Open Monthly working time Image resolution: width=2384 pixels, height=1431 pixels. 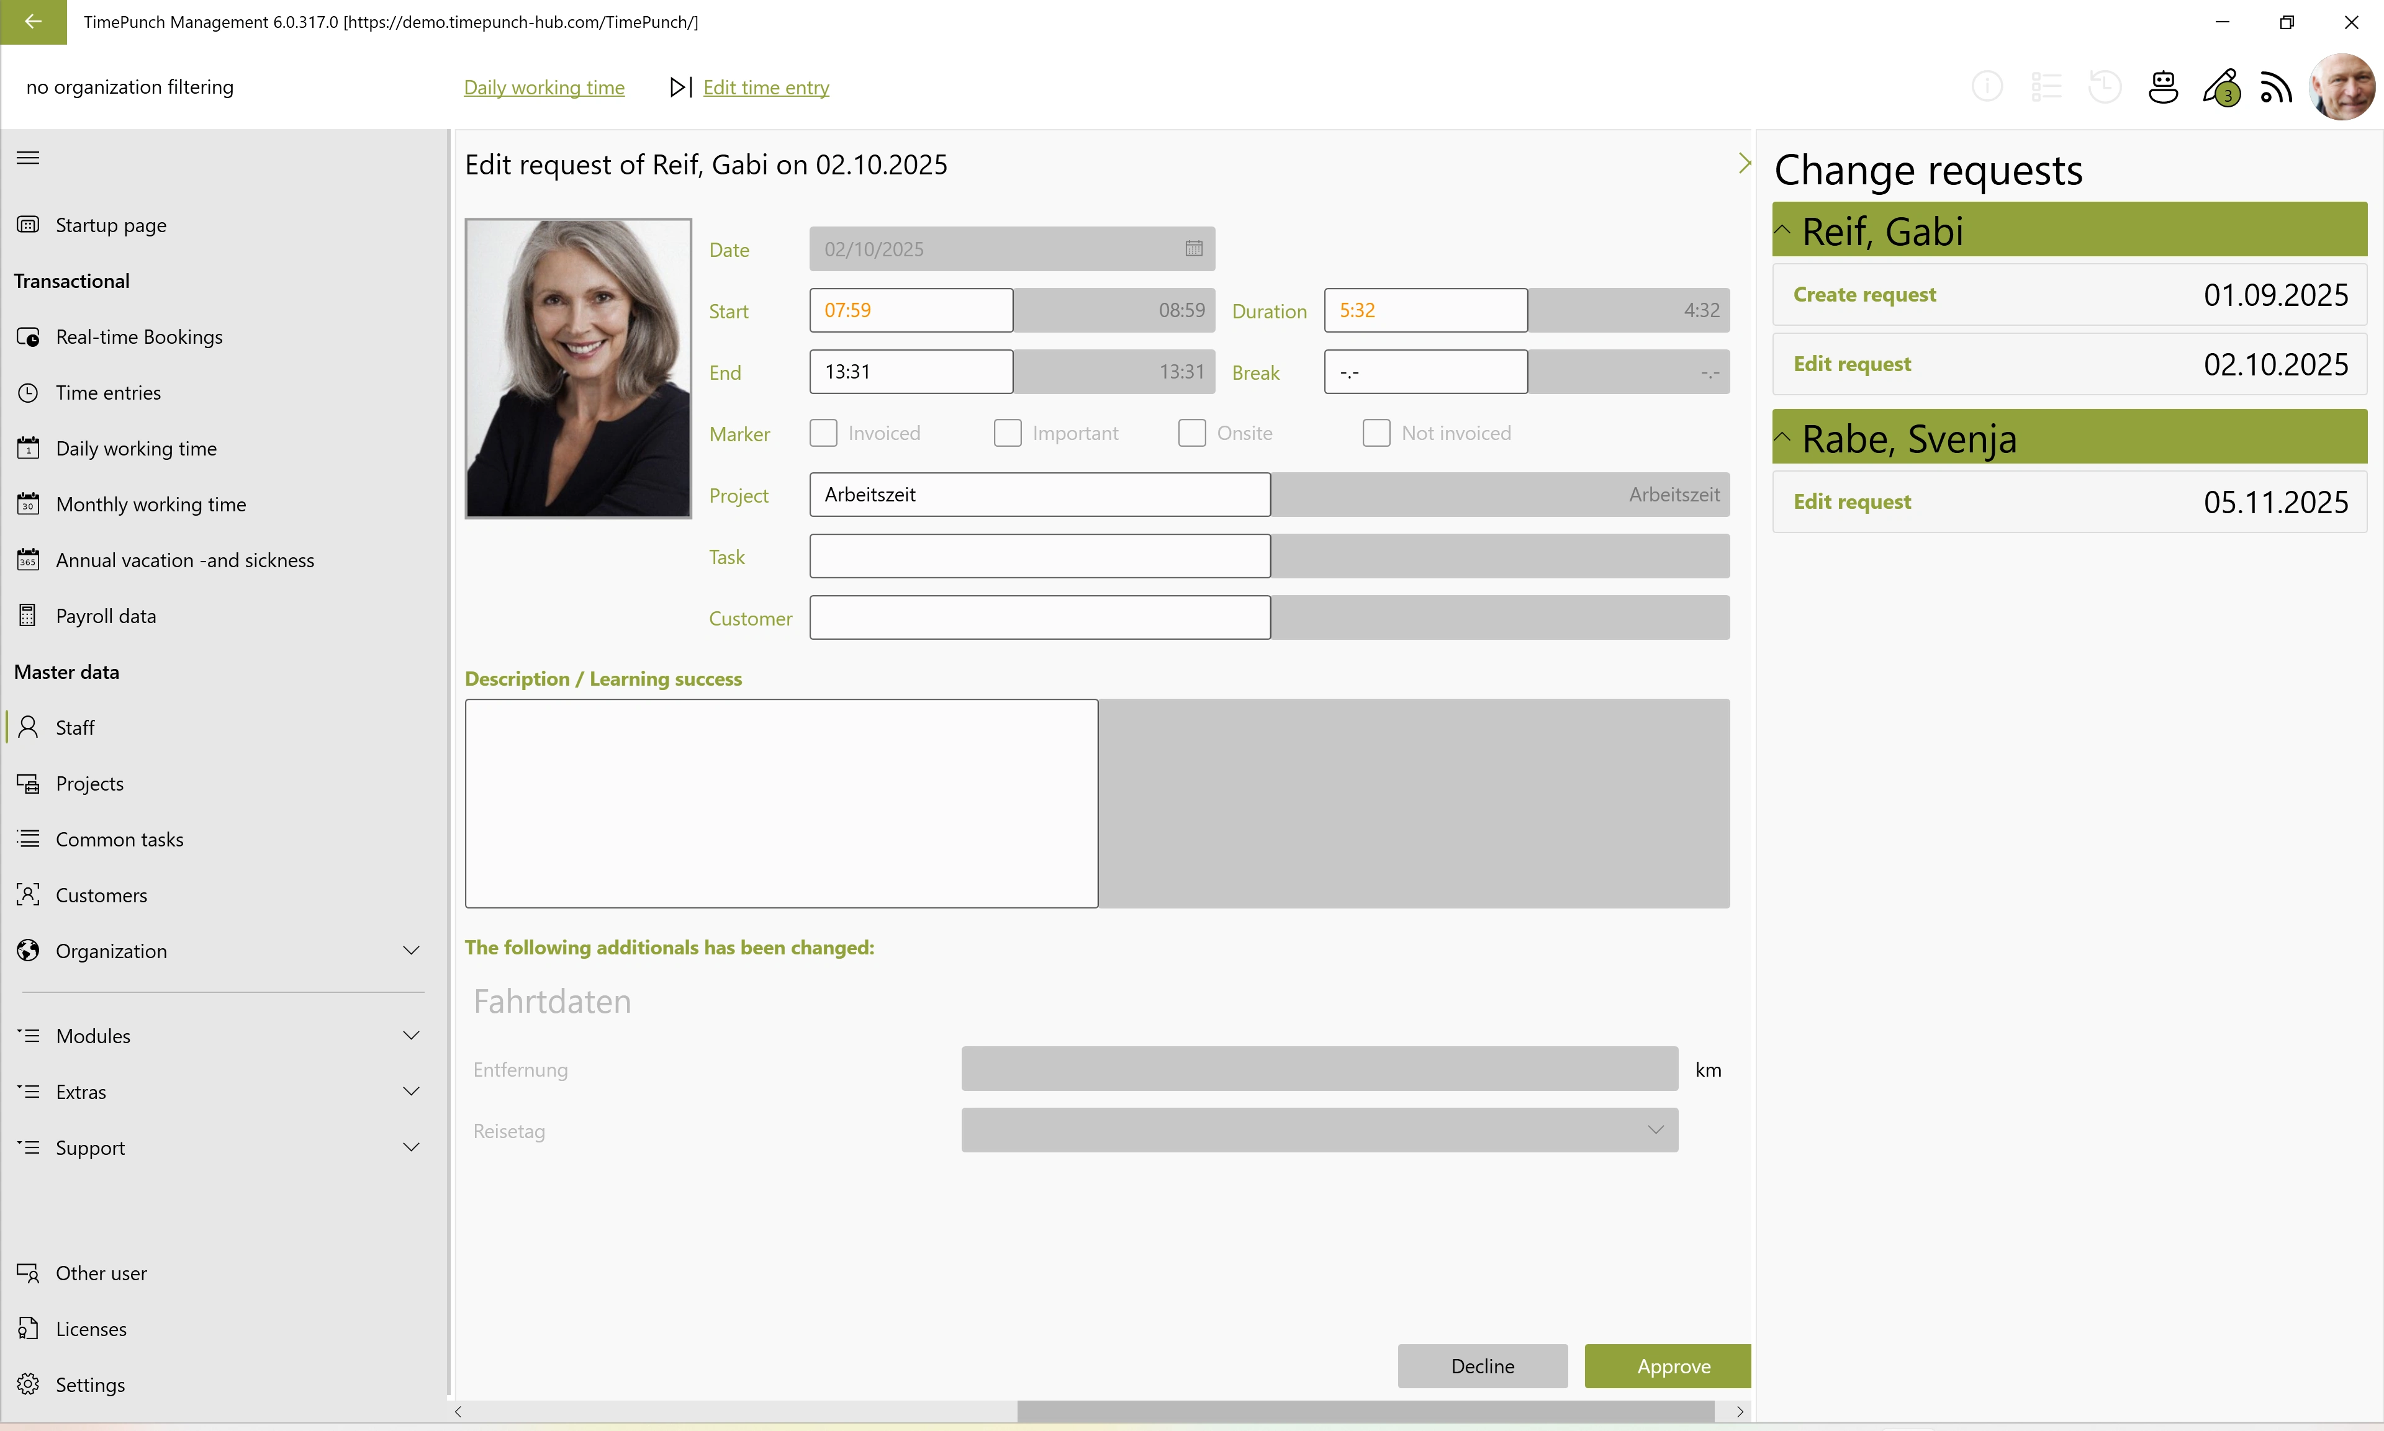[x=150, y=503]
